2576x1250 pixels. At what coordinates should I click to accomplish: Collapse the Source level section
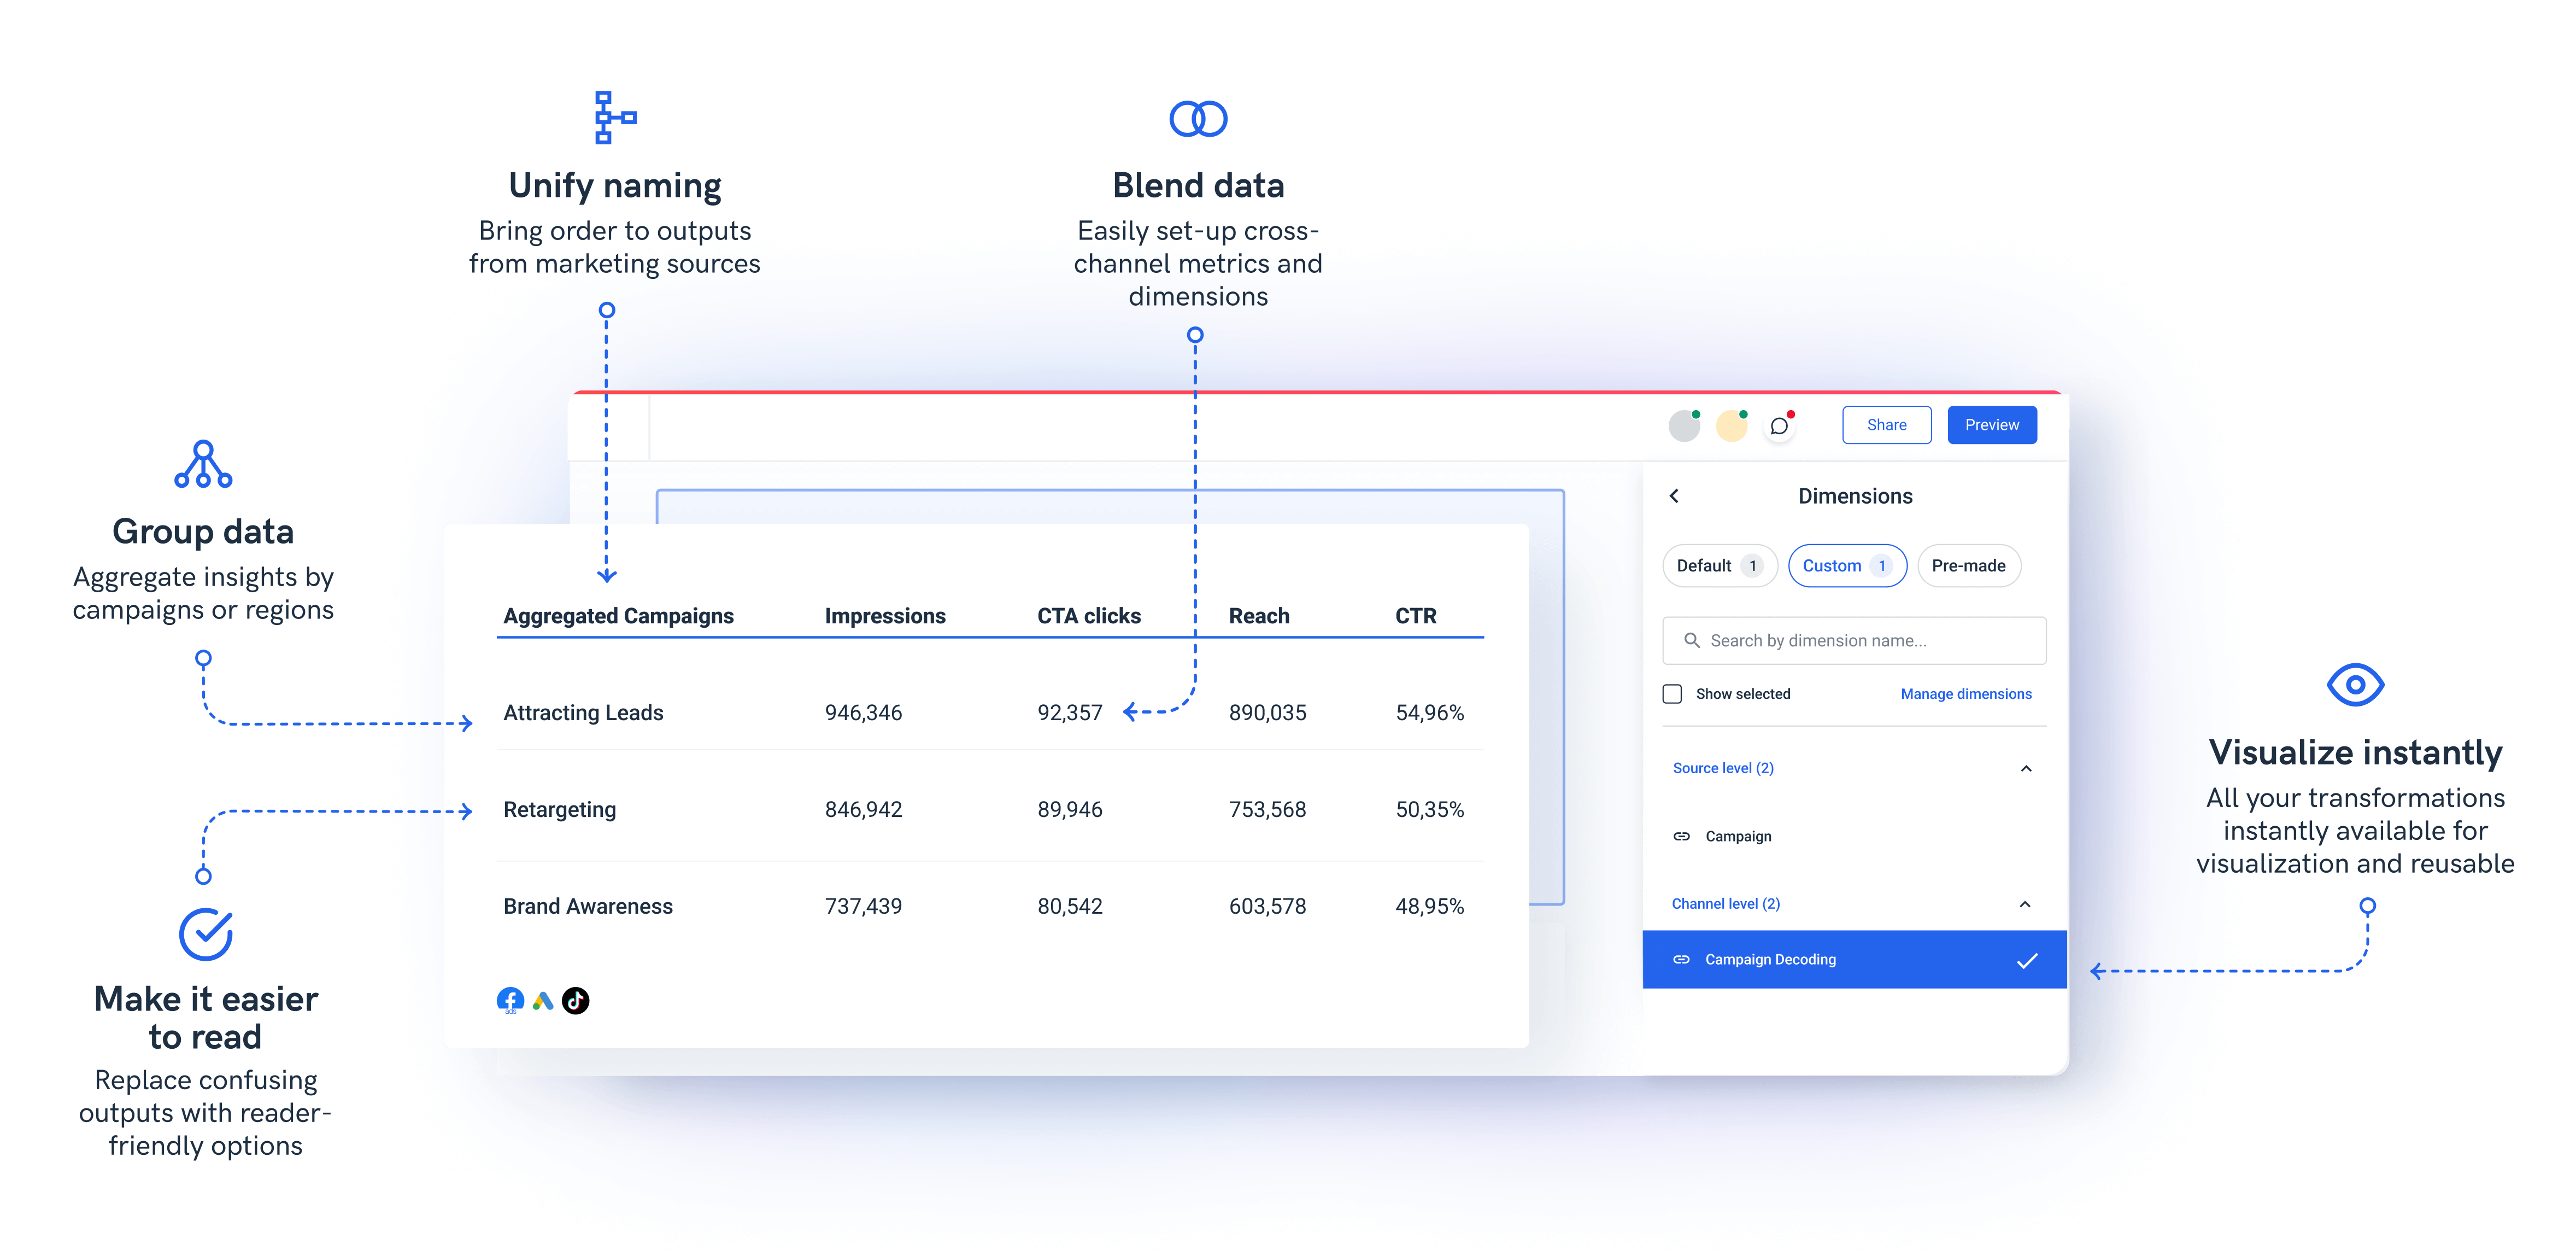[x=2026, y=769]
